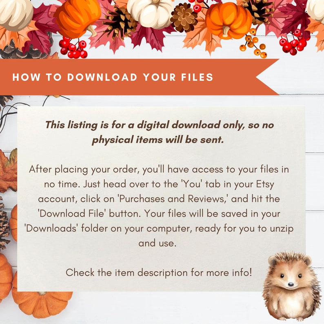The width and height of the screenshot is (324, 324).
Task: Click the red berries cluster at top left
Action: pyautogui.click(x=73, y=48)
